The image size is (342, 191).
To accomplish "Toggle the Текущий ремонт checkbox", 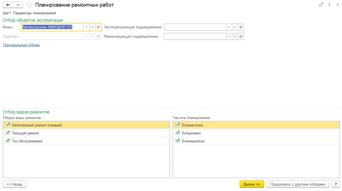I will click(8, 133).
